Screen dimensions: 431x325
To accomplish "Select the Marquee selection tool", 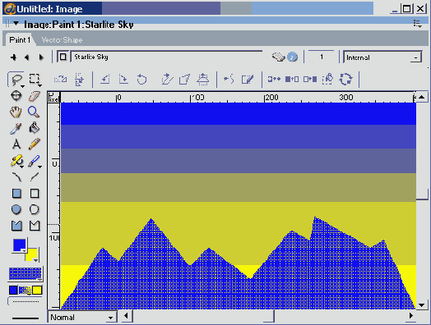I will (x=35, y=80).
